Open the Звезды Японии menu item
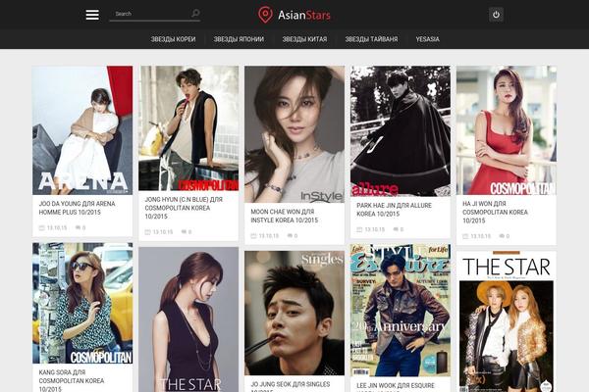Viewport: 589px width, 392px height. [x=239, y=39]
